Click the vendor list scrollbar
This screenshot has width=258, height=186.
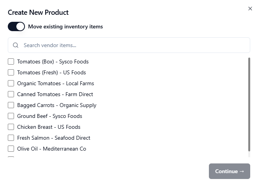pos(249,104)
